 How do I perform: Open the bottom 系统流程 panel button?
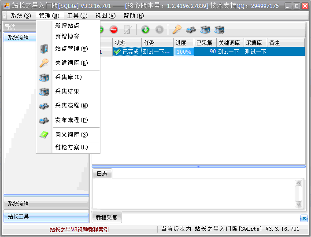point(46,204)
